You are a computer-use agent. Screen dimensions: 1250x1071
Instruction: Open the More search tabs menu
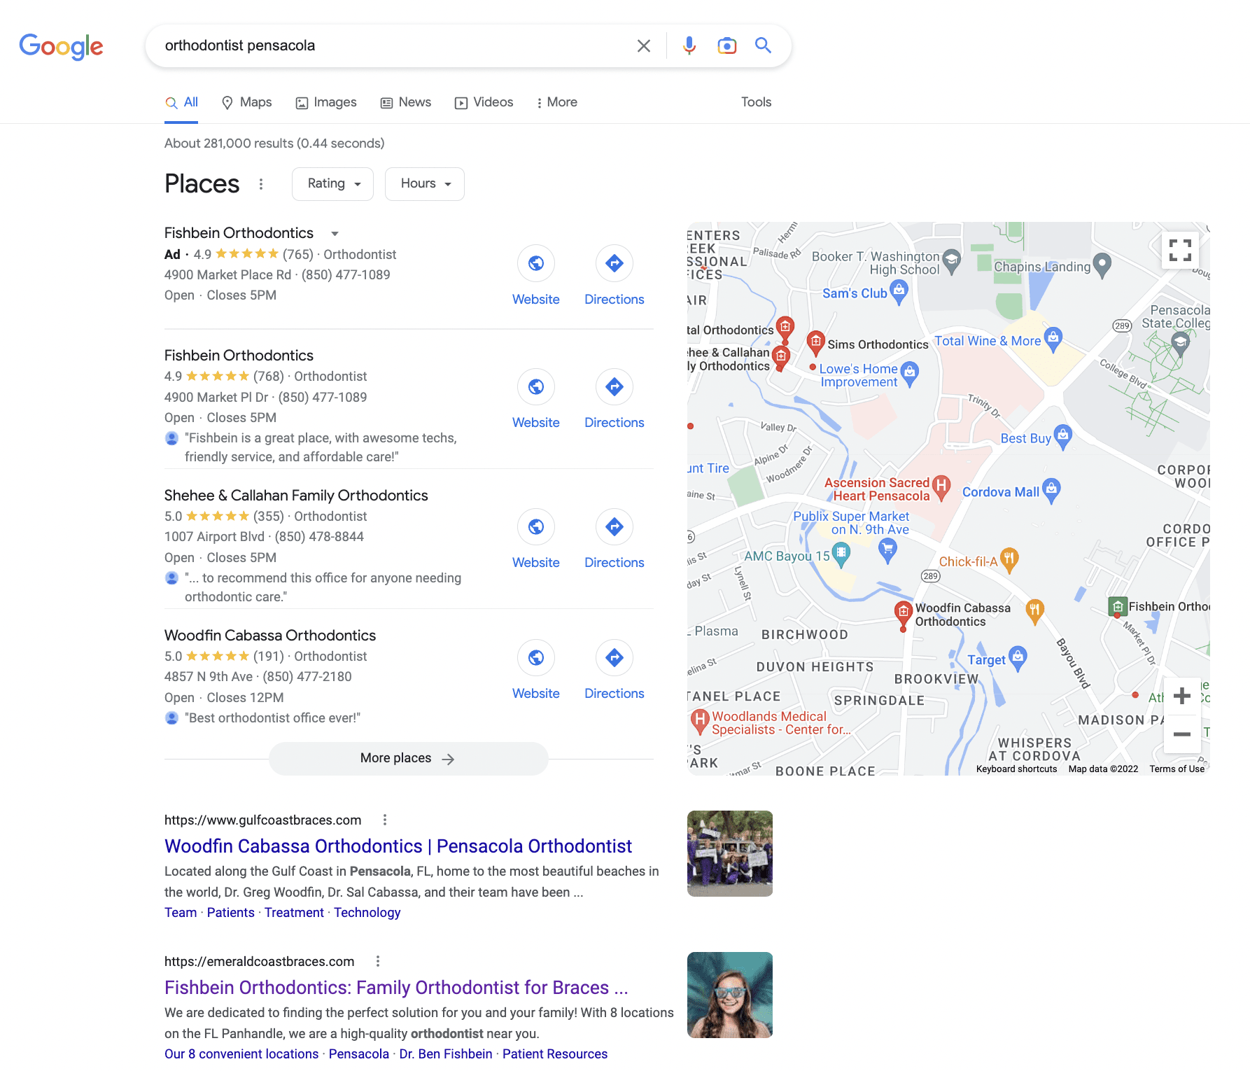pos(556,102)
